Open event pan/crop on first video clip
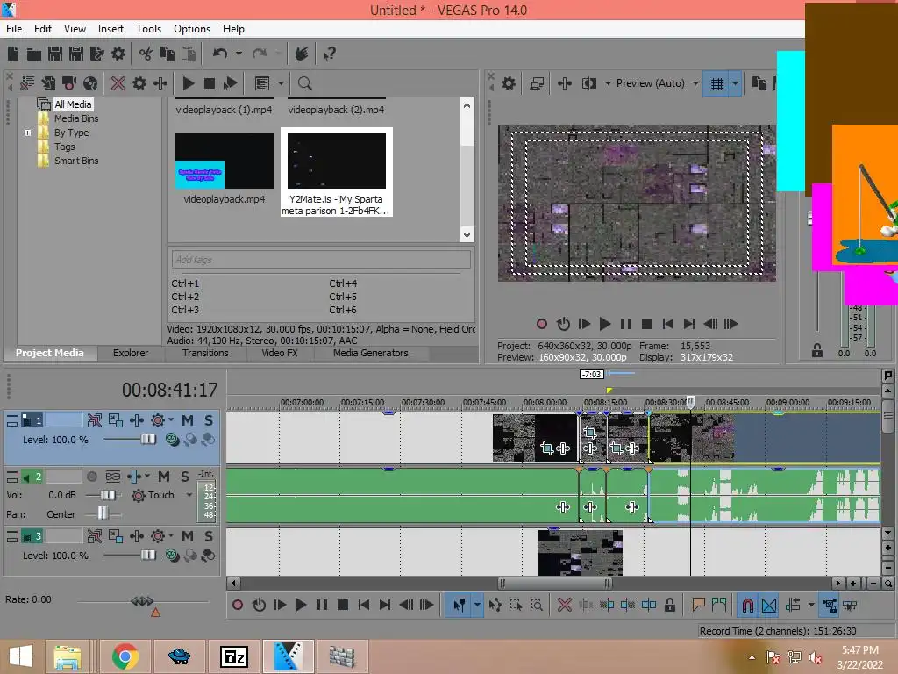Image resolution: width=898 pixels, height=674 pixels. (547, 448)
